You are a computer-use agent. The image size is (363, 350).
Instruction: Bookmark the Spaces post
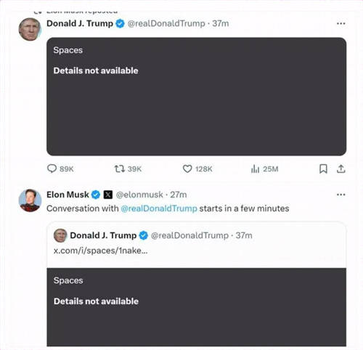(x=323, y=168)
